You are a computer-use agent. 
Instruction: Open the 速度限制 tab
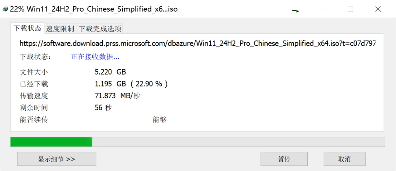[x=60, y=29]
